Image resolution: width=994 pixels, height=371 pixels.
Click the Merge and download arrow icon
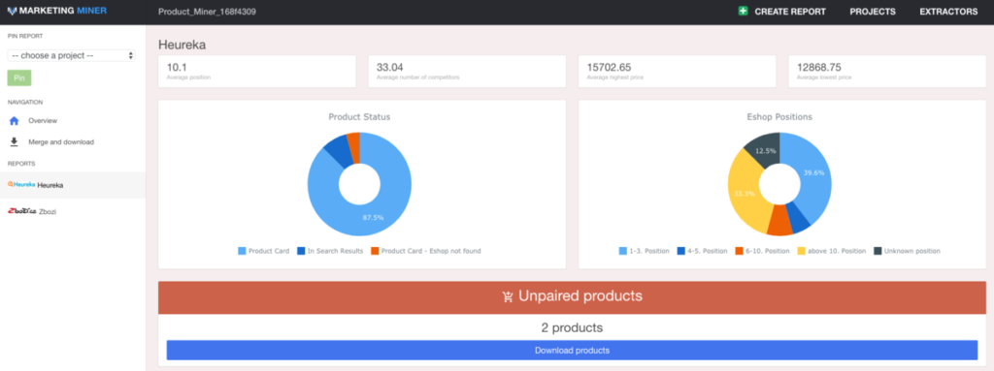pos(14,141)
